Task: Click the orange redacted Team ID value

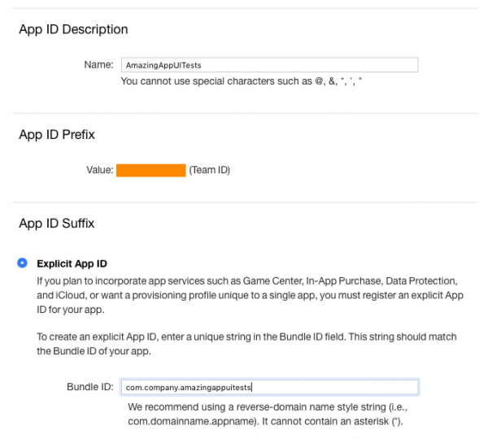Action: coord(151,171)
